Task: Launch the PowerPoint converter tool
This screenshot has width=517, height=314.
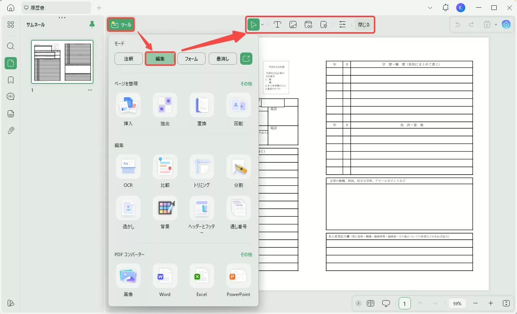Action: pyautogui.click(x=238, y=280)
